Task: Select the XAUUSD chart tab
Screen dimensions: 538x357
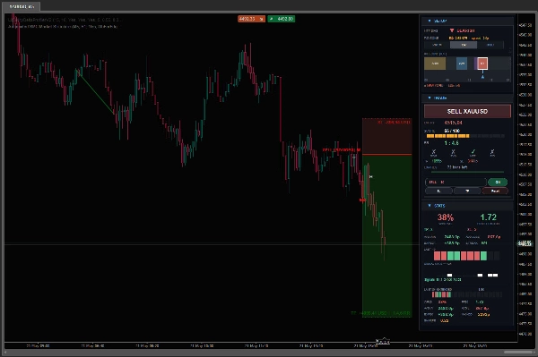Action: [22, 6]
